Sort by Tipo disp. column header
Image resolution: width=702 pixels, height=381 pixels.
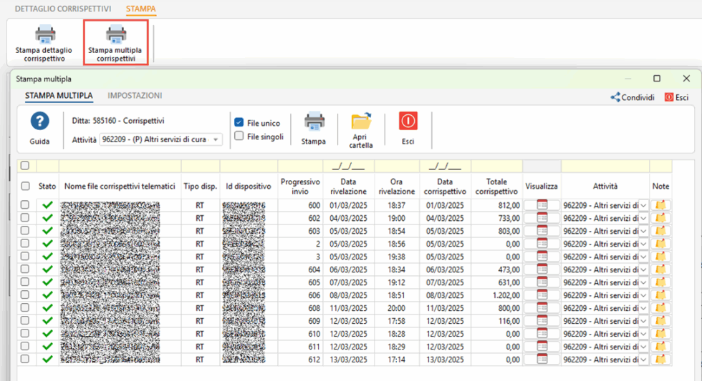click(x=200, y=187)
